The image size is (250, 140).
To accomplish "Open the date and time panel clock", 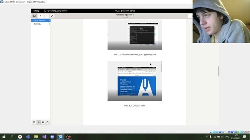I will tap(125, 11).
